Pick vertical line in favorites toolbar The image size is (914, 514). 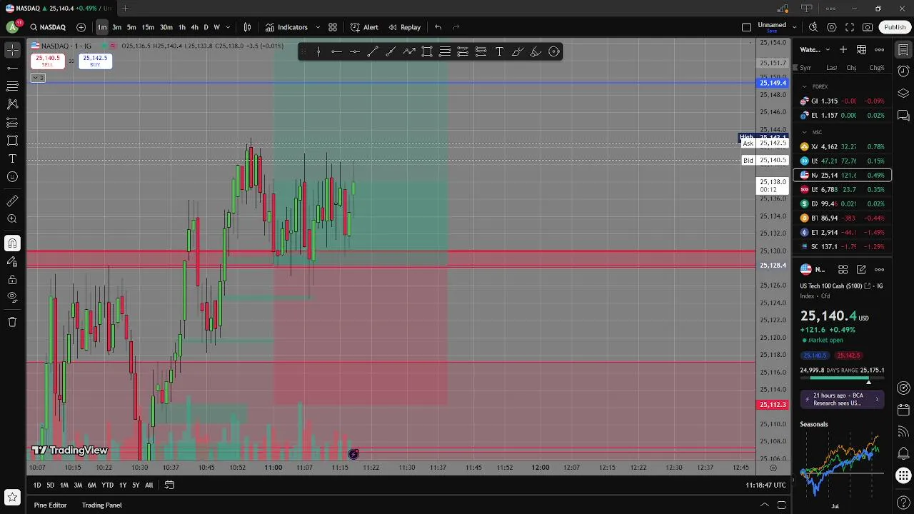click(x=318, y=51)
